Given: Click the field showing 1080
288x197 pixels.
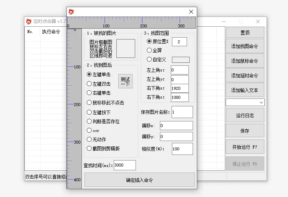Looking at the screenshot, I should [x=180, y=97].
